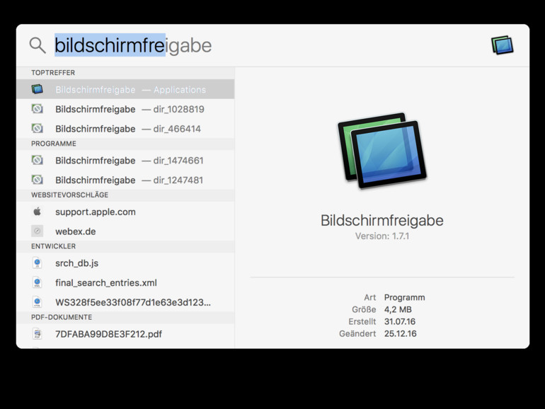The height and width of the screenshot is (409, 545).
Task: Click the Art value Programm
Action: point(404,297)
